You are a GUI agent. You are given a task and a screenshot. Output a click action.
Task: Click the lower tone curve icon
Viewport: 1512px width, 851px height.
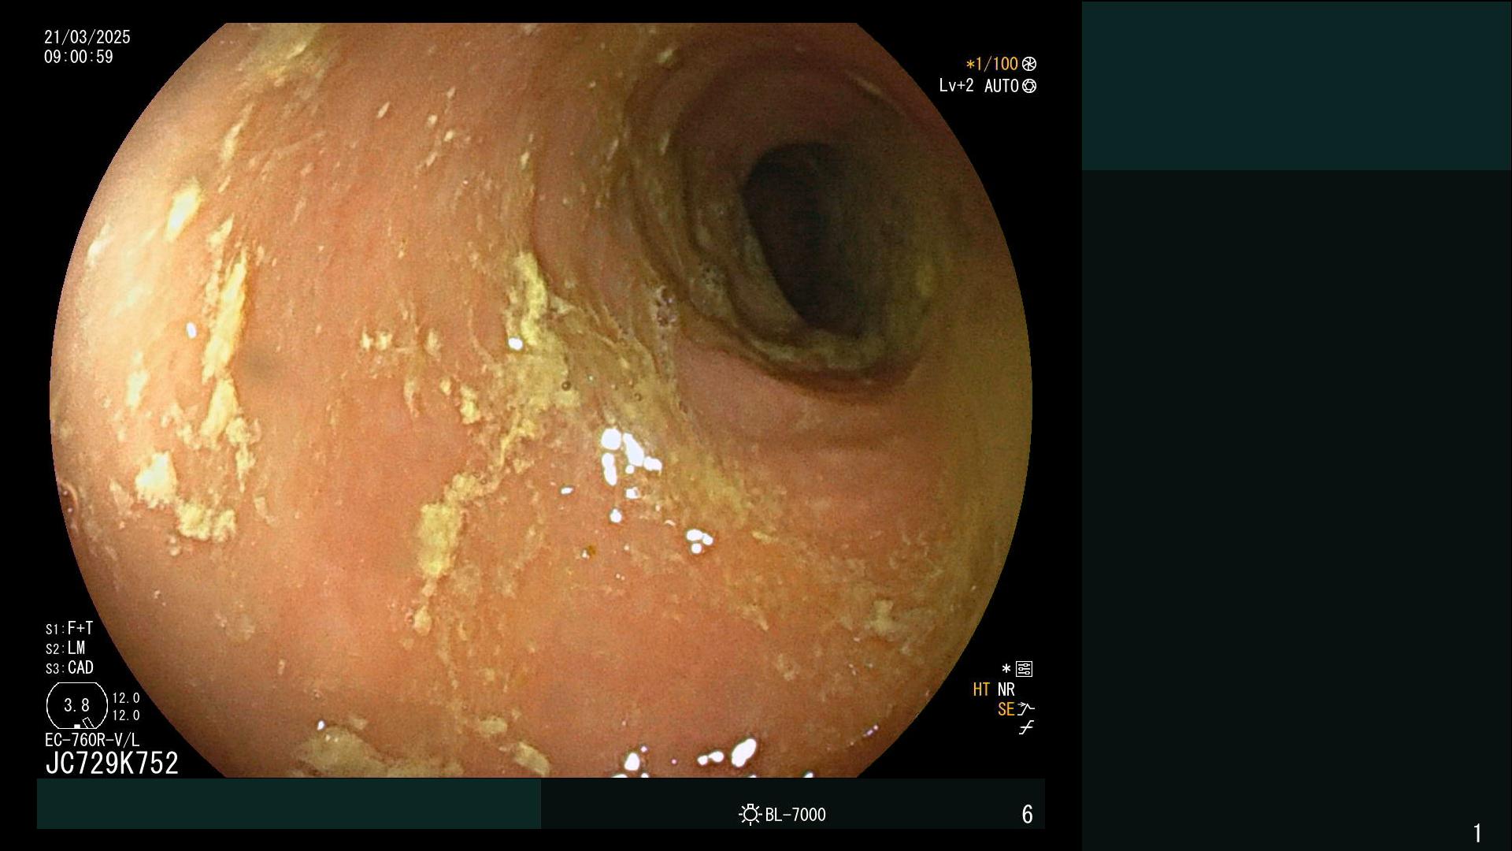[1025, 728]
